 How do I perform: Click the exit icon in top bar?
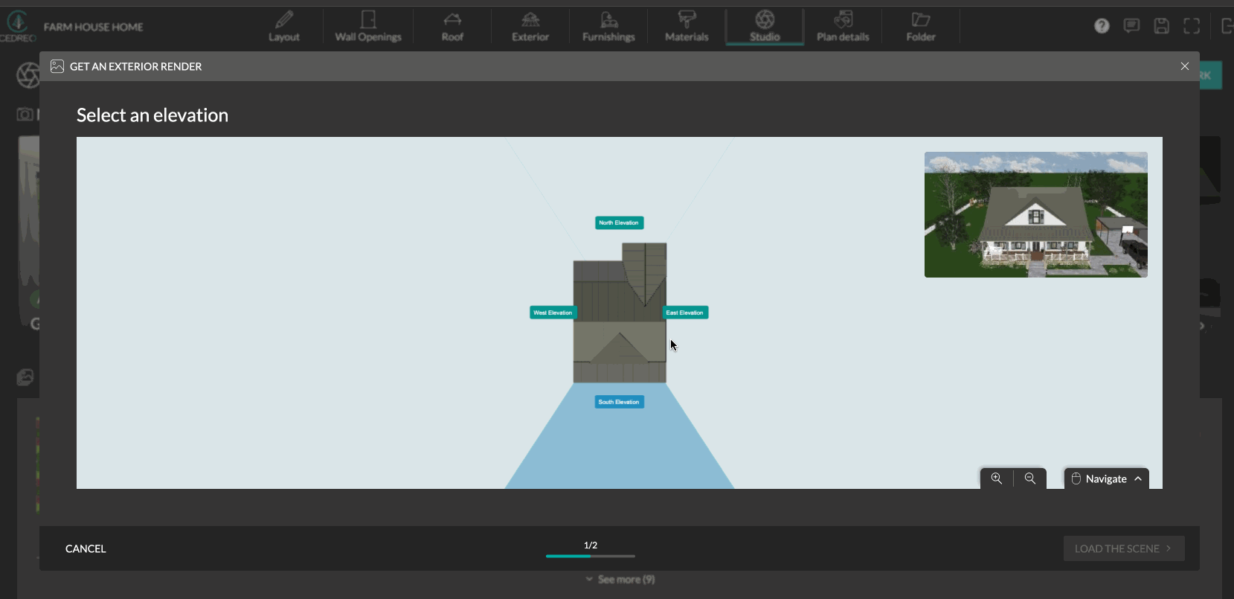(1227, 26)
